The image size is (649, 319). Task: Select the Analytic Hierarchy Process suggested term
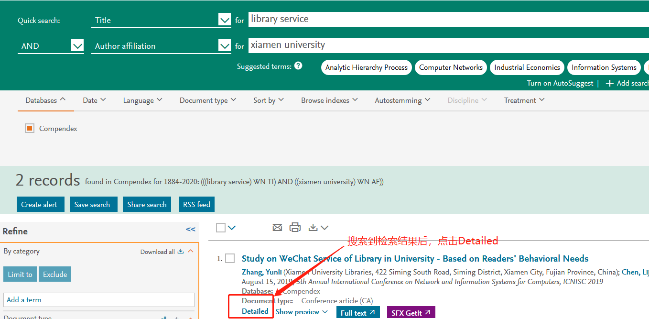(x=366, y=67)
